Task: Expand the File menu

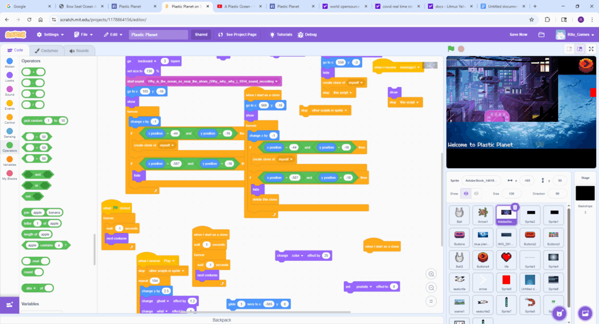Action: coord(84,34)
